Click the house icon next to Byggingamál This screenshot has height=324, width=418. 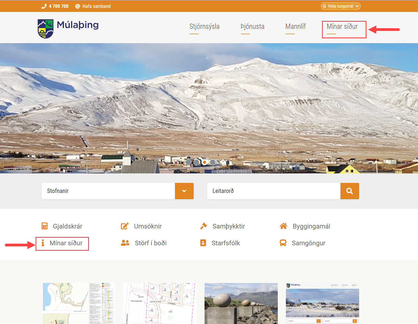click(x=283, y=226)
